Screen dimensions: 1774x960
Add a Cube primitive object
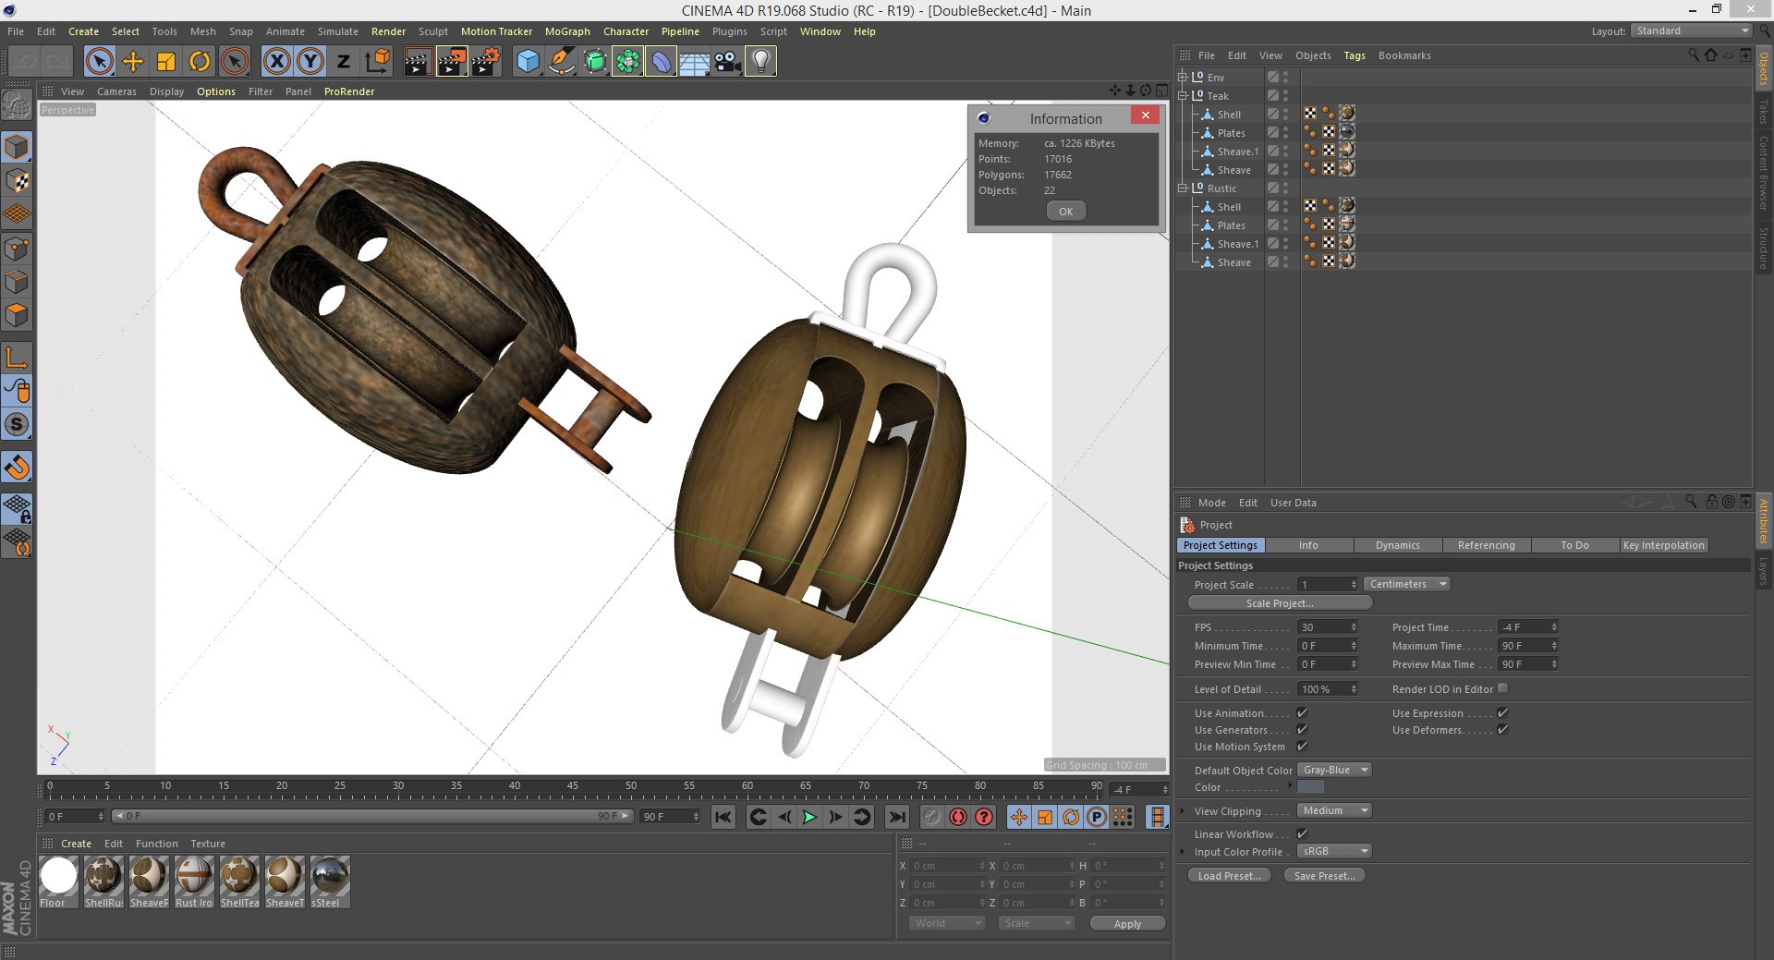pyautogui.click(x=528, y=62)
